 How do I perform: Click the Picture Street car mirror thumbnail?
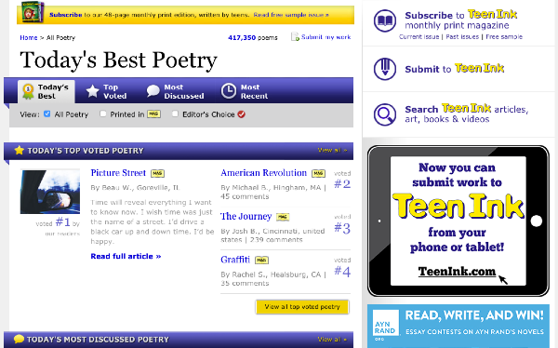coord(50,192)
